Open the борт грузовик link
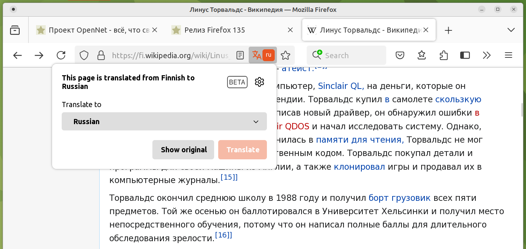 pyautogui.click(x=400, y=198)
